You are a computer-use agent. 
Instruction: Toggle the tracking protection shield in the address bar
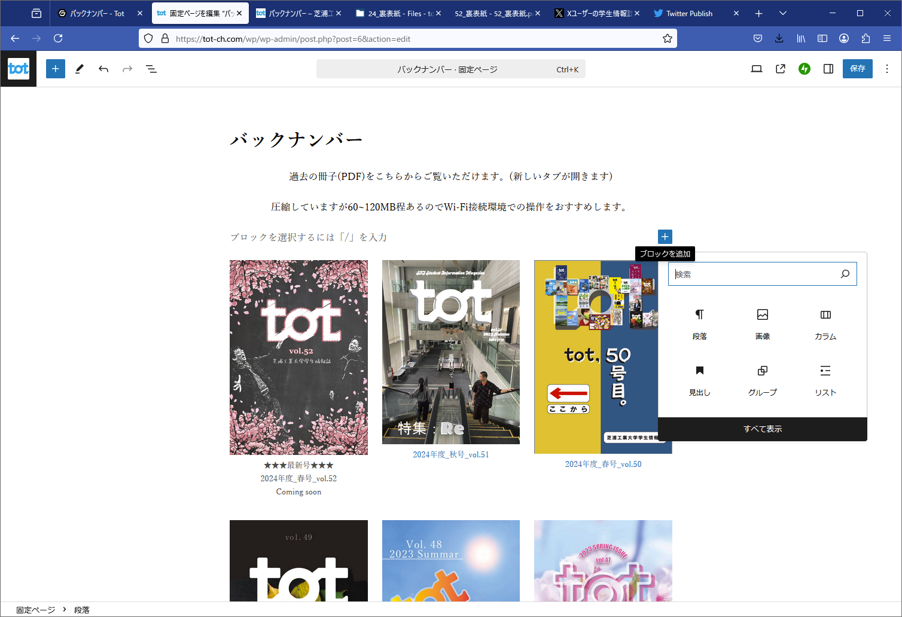tap(148, 38)
